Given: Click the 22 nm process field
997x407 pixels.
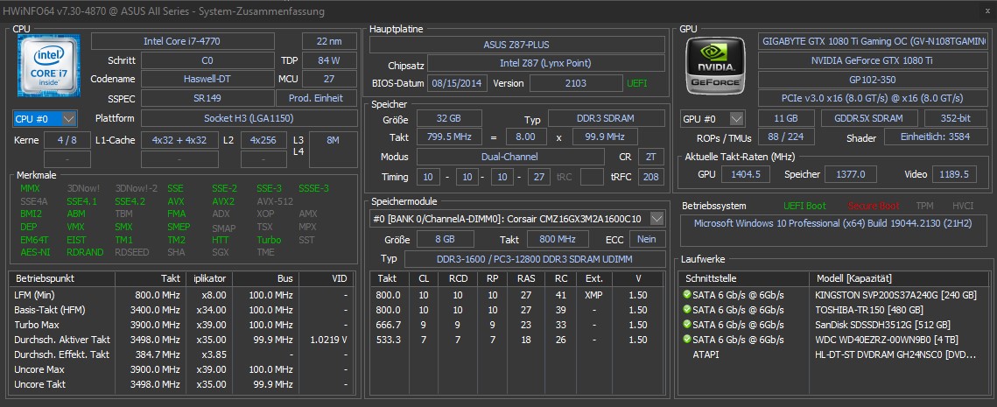Looking at the screenshot, I should [329, 41].
